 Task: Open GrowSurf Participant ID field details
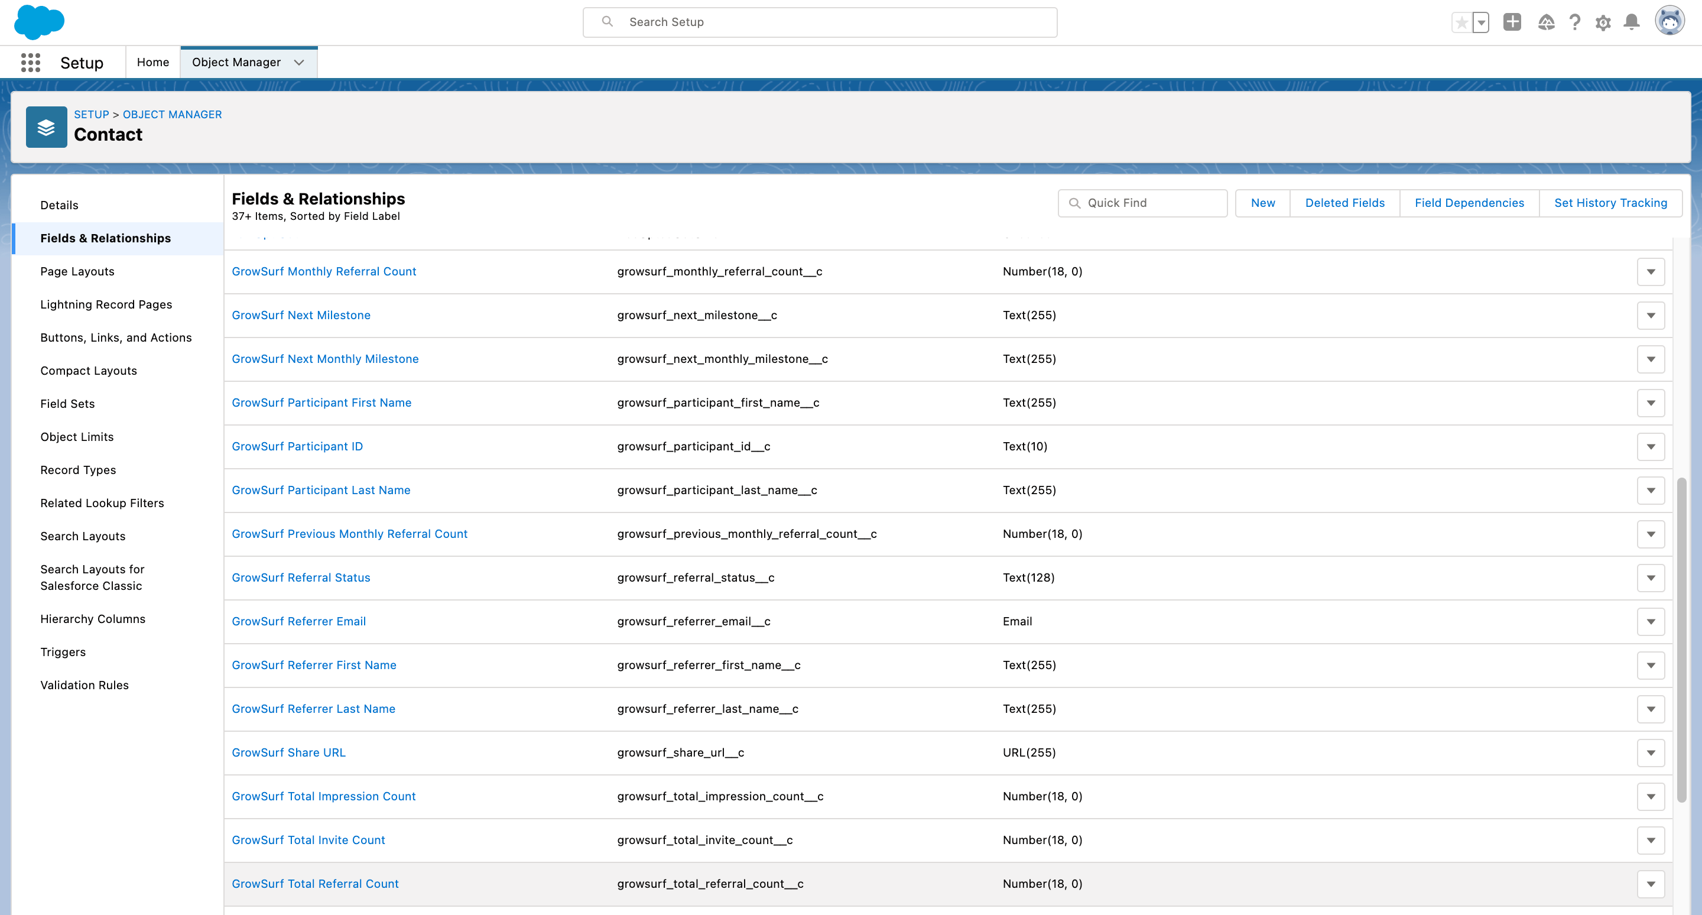pyautogui.click(x=297, y=446)
